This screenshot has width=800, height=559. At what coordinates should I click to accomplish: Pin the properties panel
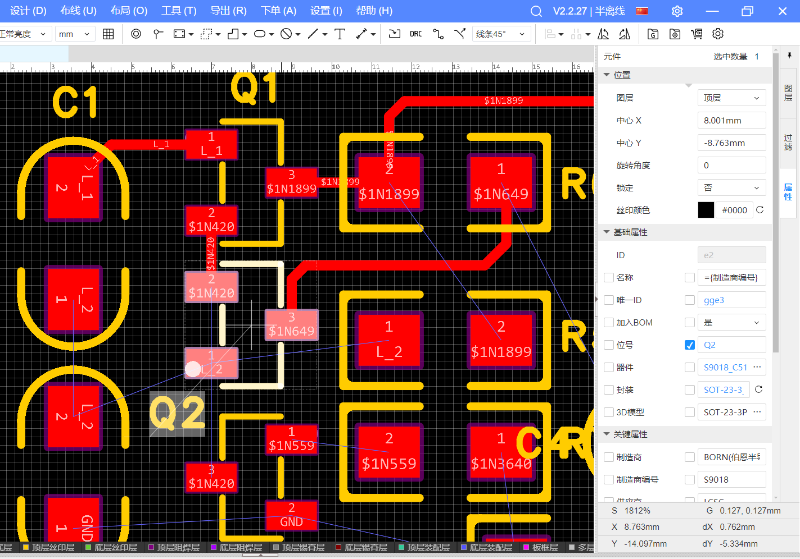[789, 56]
